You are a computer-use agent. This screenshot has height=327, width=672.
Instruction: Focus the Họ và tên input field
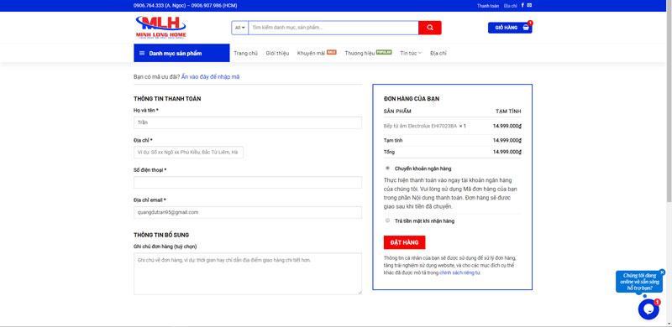(x=248, y=122)
